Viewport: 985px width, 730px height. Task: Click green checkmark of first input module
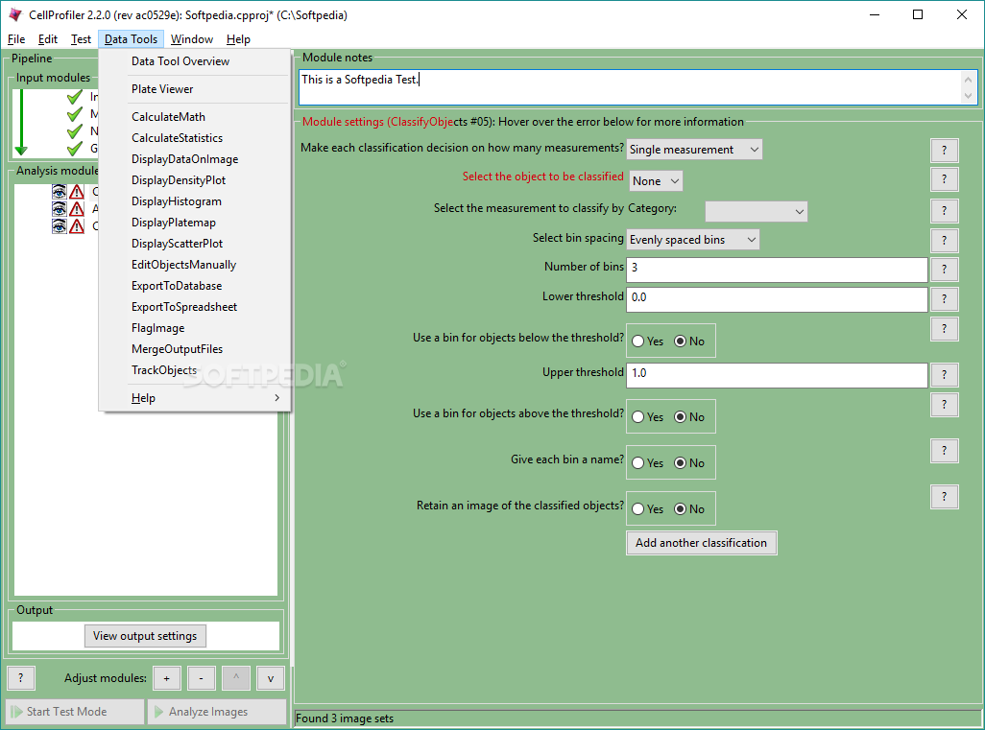coord(75,97)
